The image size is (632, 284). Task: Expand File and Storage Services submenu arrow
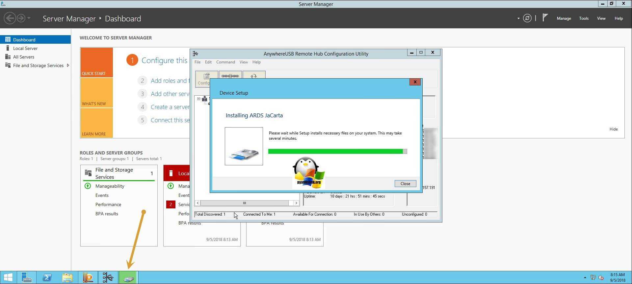(x=68, y=65)
